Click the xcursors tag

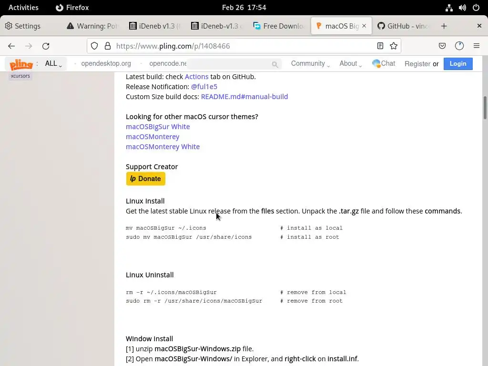point(20,76)
